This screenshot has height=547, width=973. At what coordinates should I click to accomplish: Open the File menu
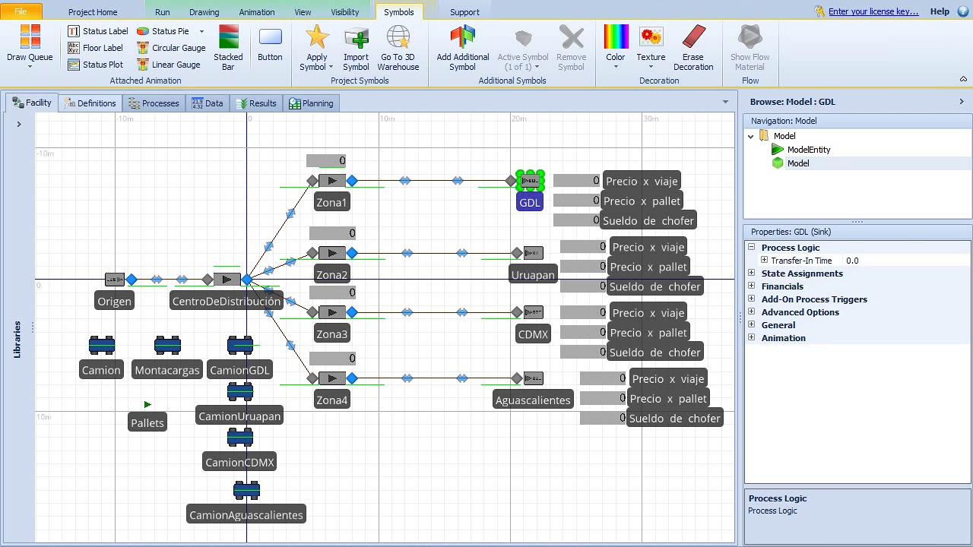[x=21, y=11]
